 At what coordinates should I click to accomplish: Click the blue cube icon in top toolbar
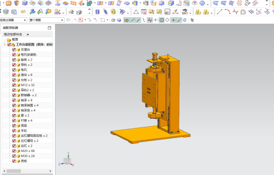tap(25, 3)
